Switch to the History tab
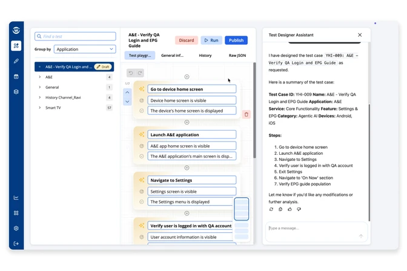Viewport: 407px width, 271px height. pos(205,55)
